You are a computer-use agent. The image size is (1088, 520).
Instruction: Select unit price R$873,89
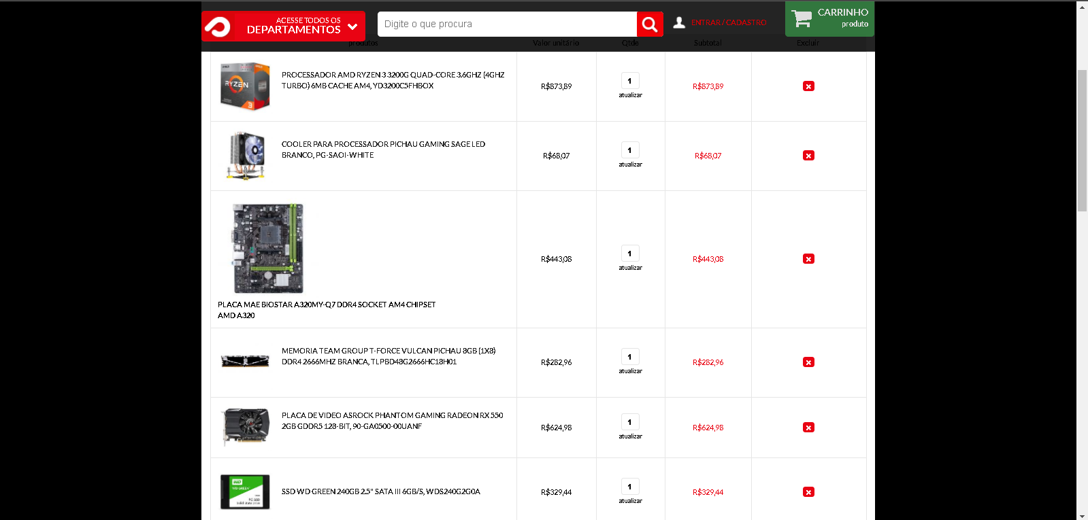556,86
